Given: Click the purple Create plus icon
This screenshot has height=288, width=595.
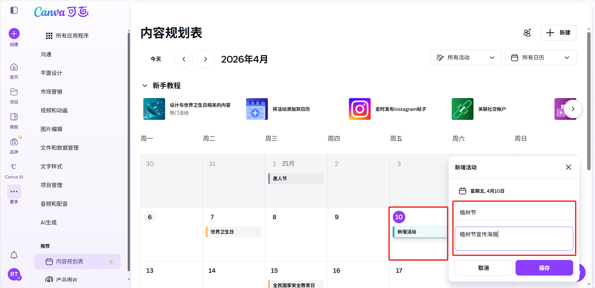Looking at the screenshot, I should coord(14,34).
